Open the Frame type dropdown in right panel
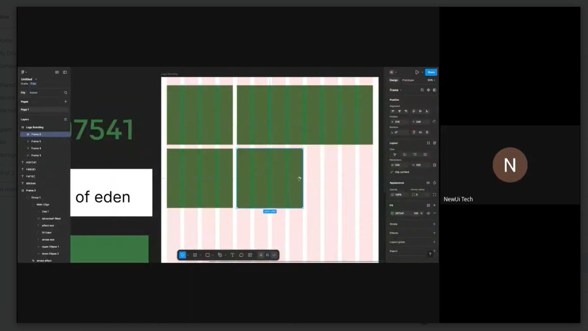588x331 pixels. point(395,90)
